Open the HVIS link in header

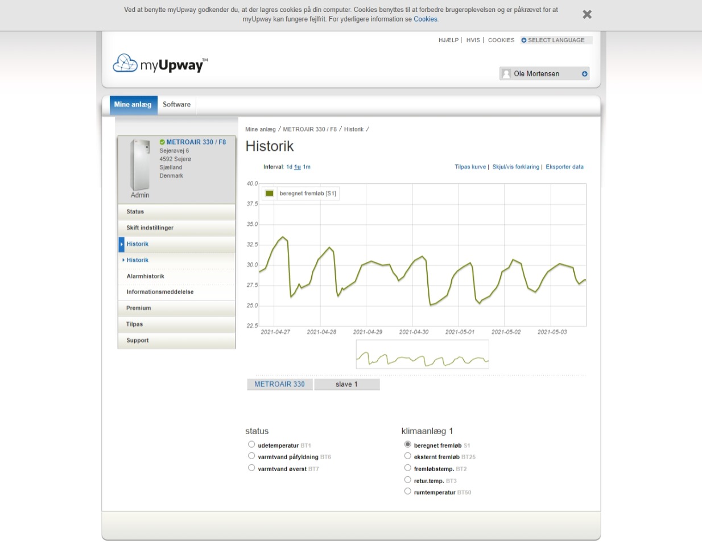click(x=473, y=40)
